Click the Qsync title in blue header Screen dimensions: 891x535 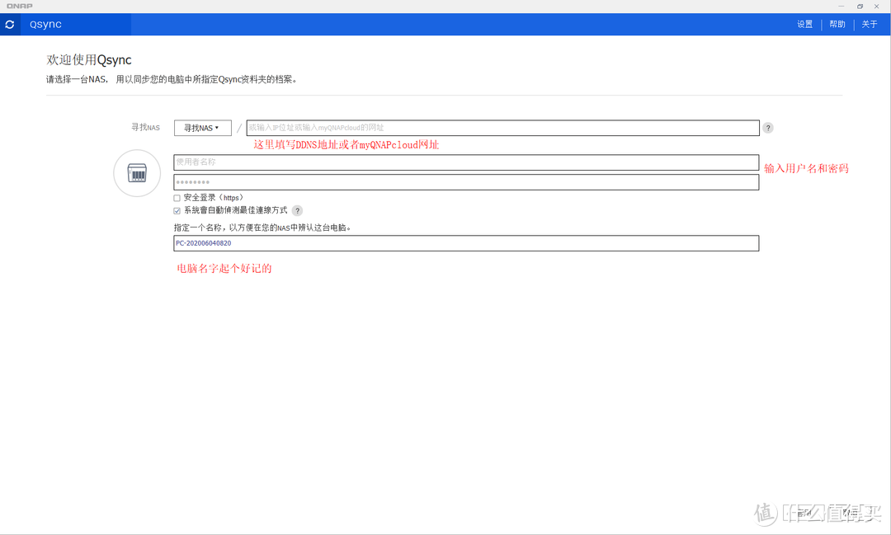(x=45, y=25)
